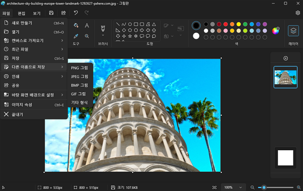This screenshot has height=191, width=303.
Task: Pick the red color swatch
Action: point(226,24)
